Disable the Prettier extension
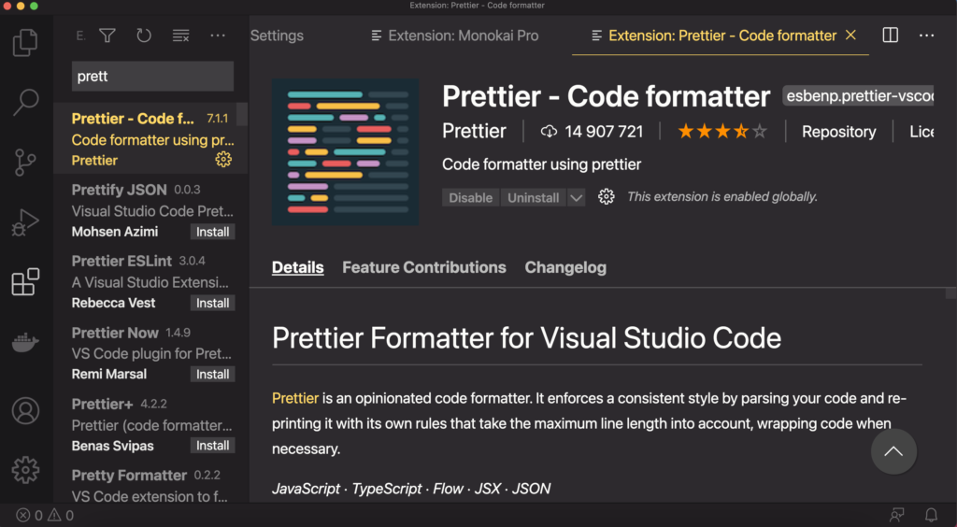 (x=471, y=198)
